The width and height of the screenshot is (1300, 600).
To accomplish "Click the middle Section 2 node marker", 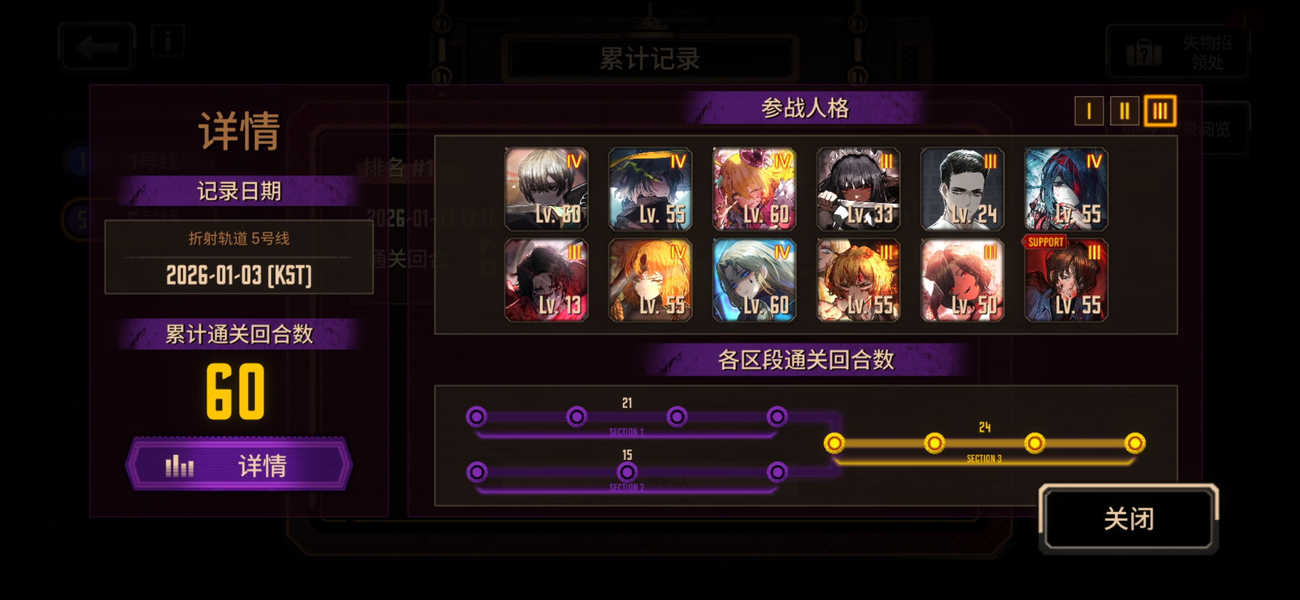I will pyautogui.click(x=627, y=472).
